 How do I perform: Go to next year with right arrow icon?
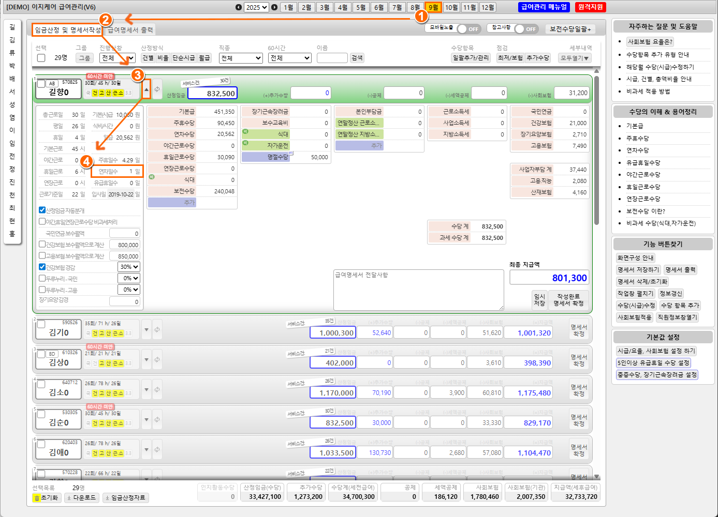274,7
